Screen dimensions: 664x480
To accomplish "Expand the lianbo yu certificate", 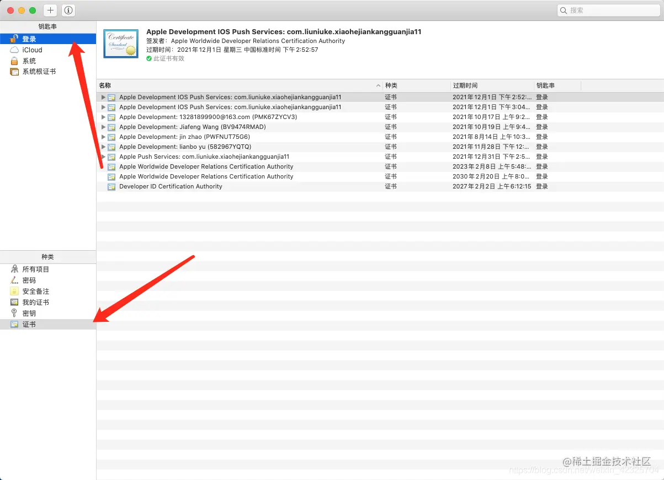I will click(x=103, y=147).
